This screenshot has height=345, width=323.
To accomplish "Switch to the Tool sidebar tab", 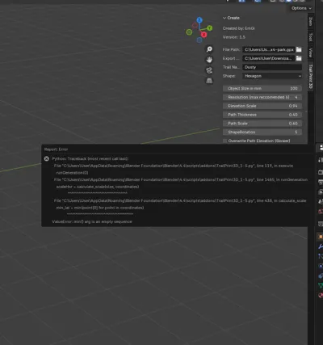I will click(x=311, y=37).
